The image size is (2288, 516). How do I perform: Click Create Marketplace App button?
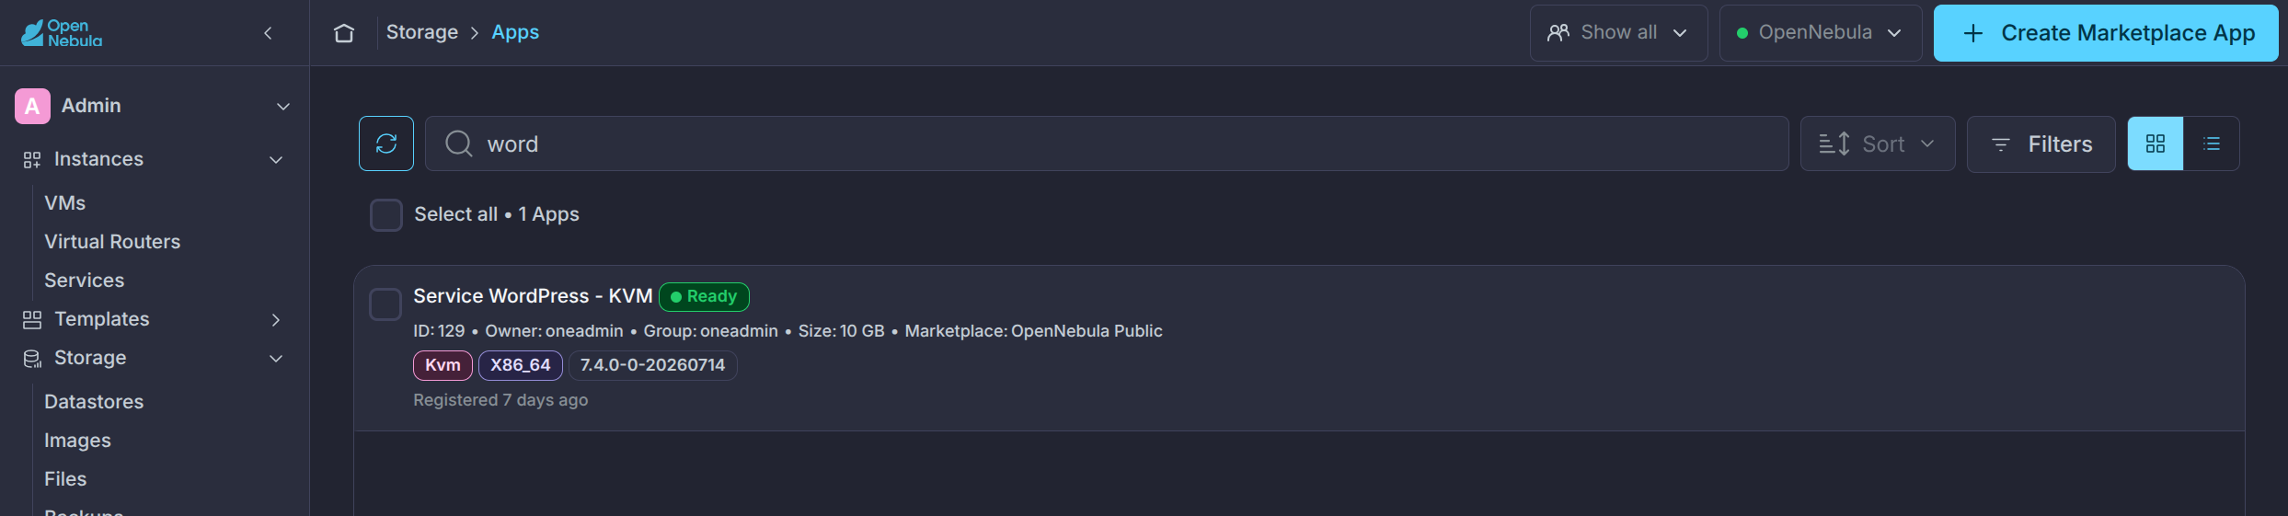[x=2106, y=33]
